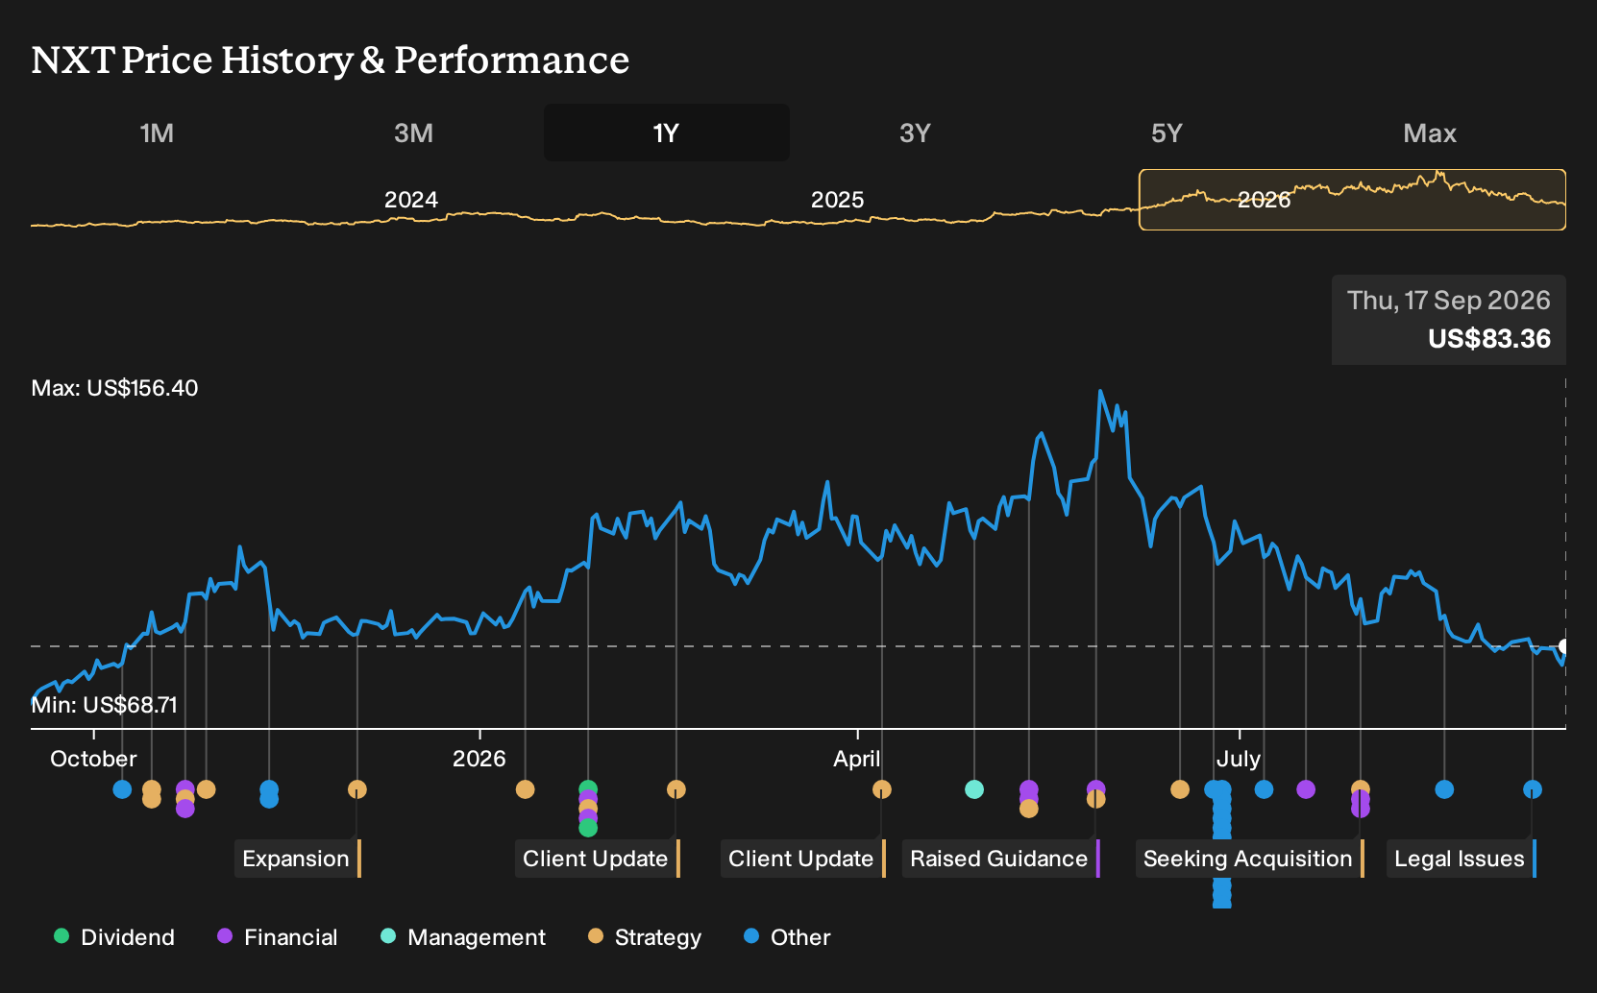Open the Client Update label near 2026
This screenshot has width=1597, height=993.
coord(597,859)
